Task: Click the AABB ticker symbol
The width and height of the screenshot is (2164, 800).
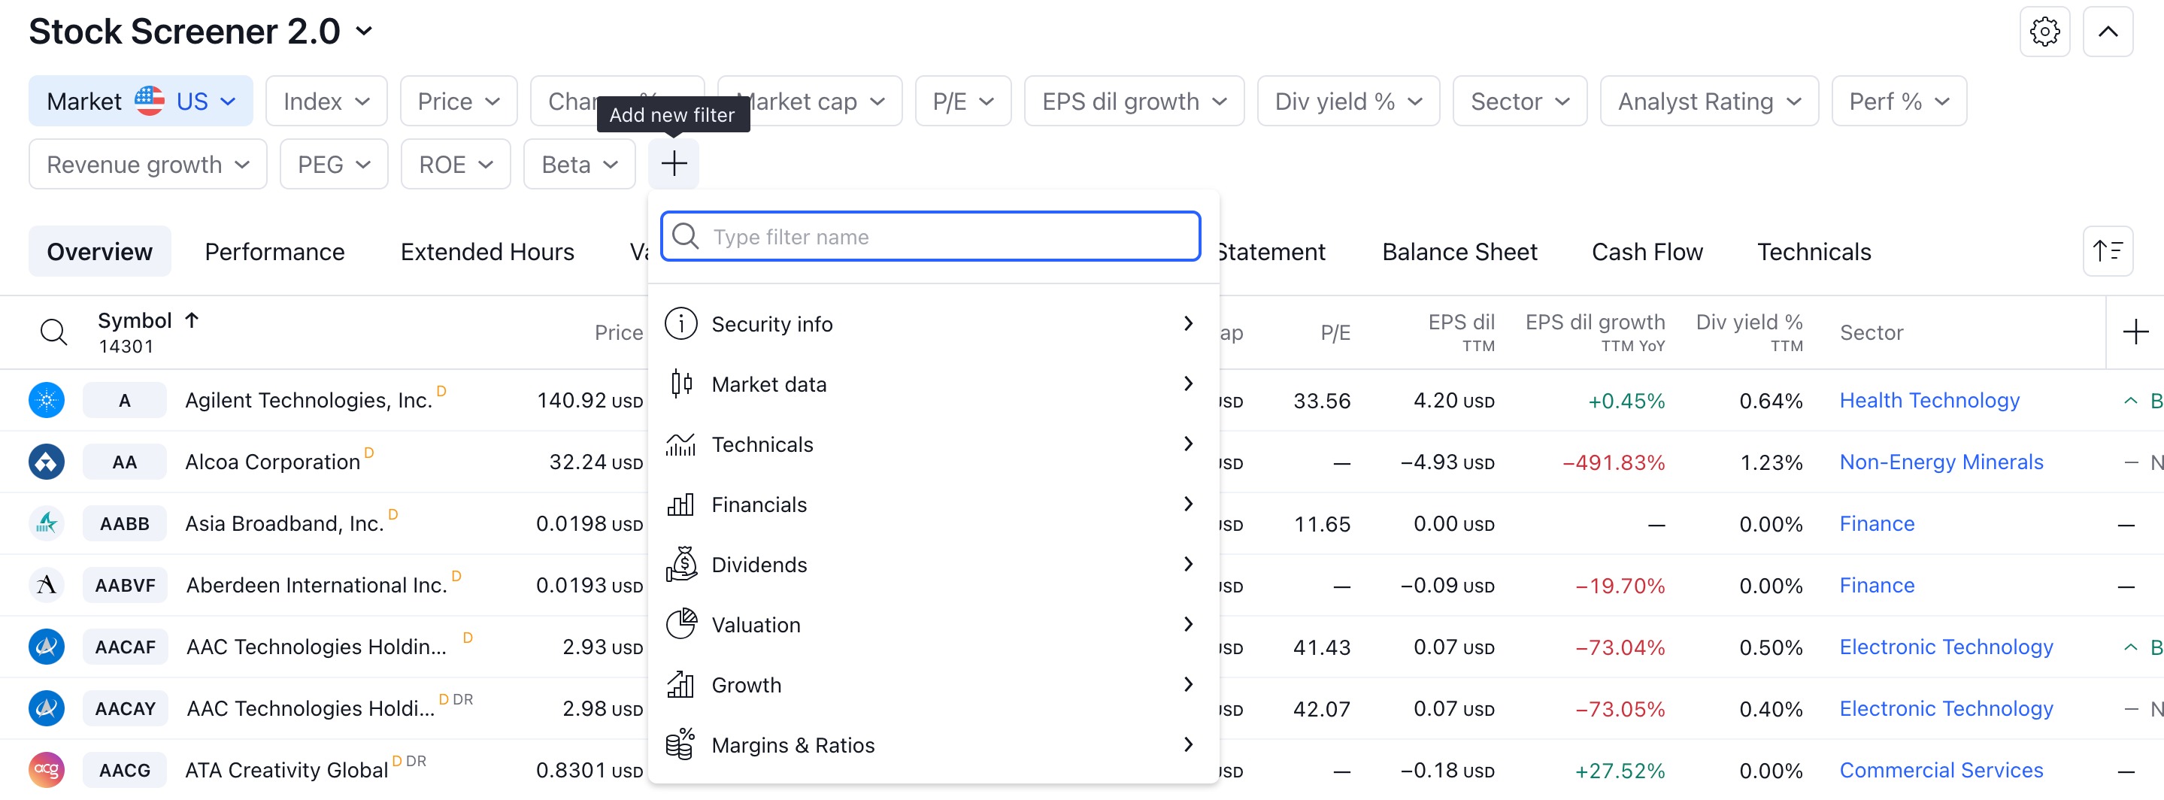Action: 124,523
